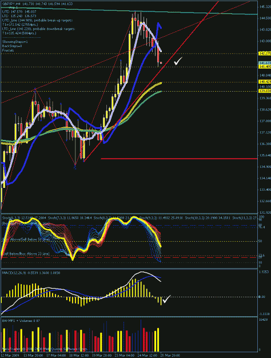Click the 'Buy Above/Sell Below 50 line' label
271x358 pixels.
[26, 239]
